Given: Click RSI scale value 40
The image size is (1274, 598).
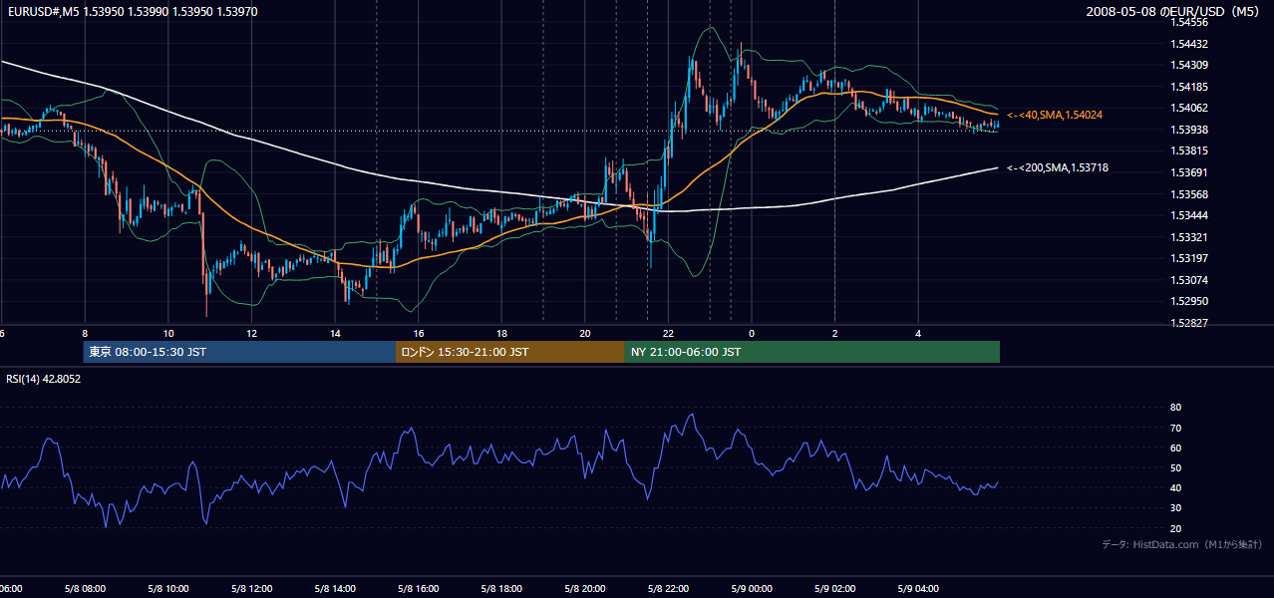Looking at the screenshot, I should coord(1175,487).
